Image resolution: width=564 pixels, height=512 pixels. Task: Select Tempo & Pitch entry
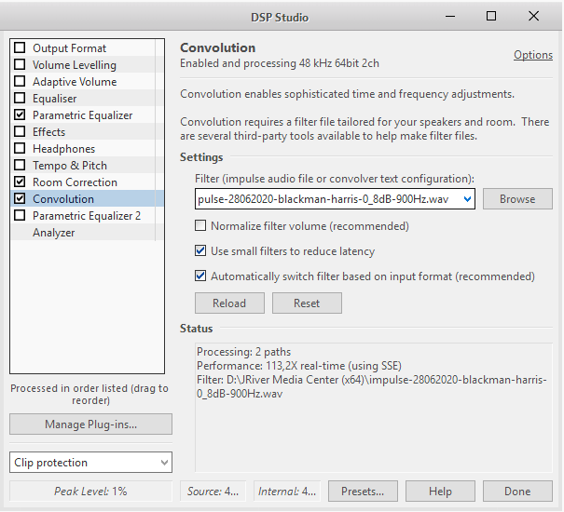(70, 166)
